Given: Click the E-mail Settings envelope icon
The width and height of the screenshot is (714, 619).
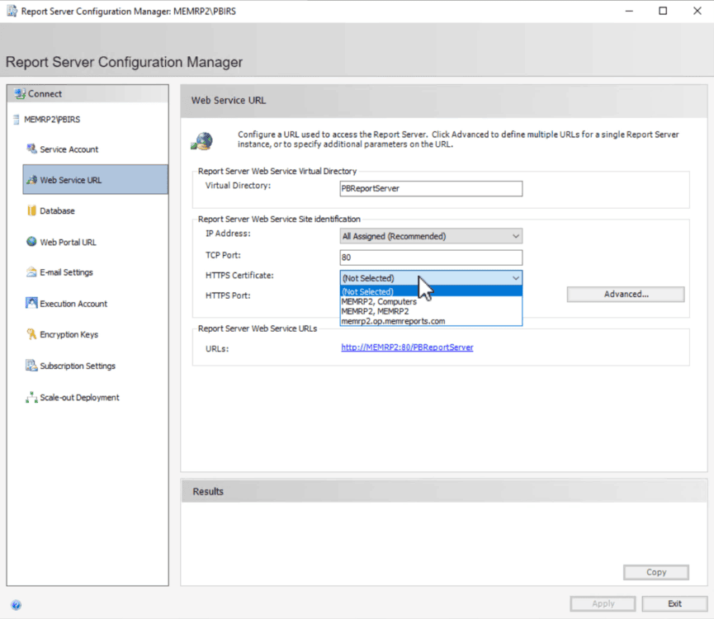Looking at the screenshot, I should tap(31, 272).
